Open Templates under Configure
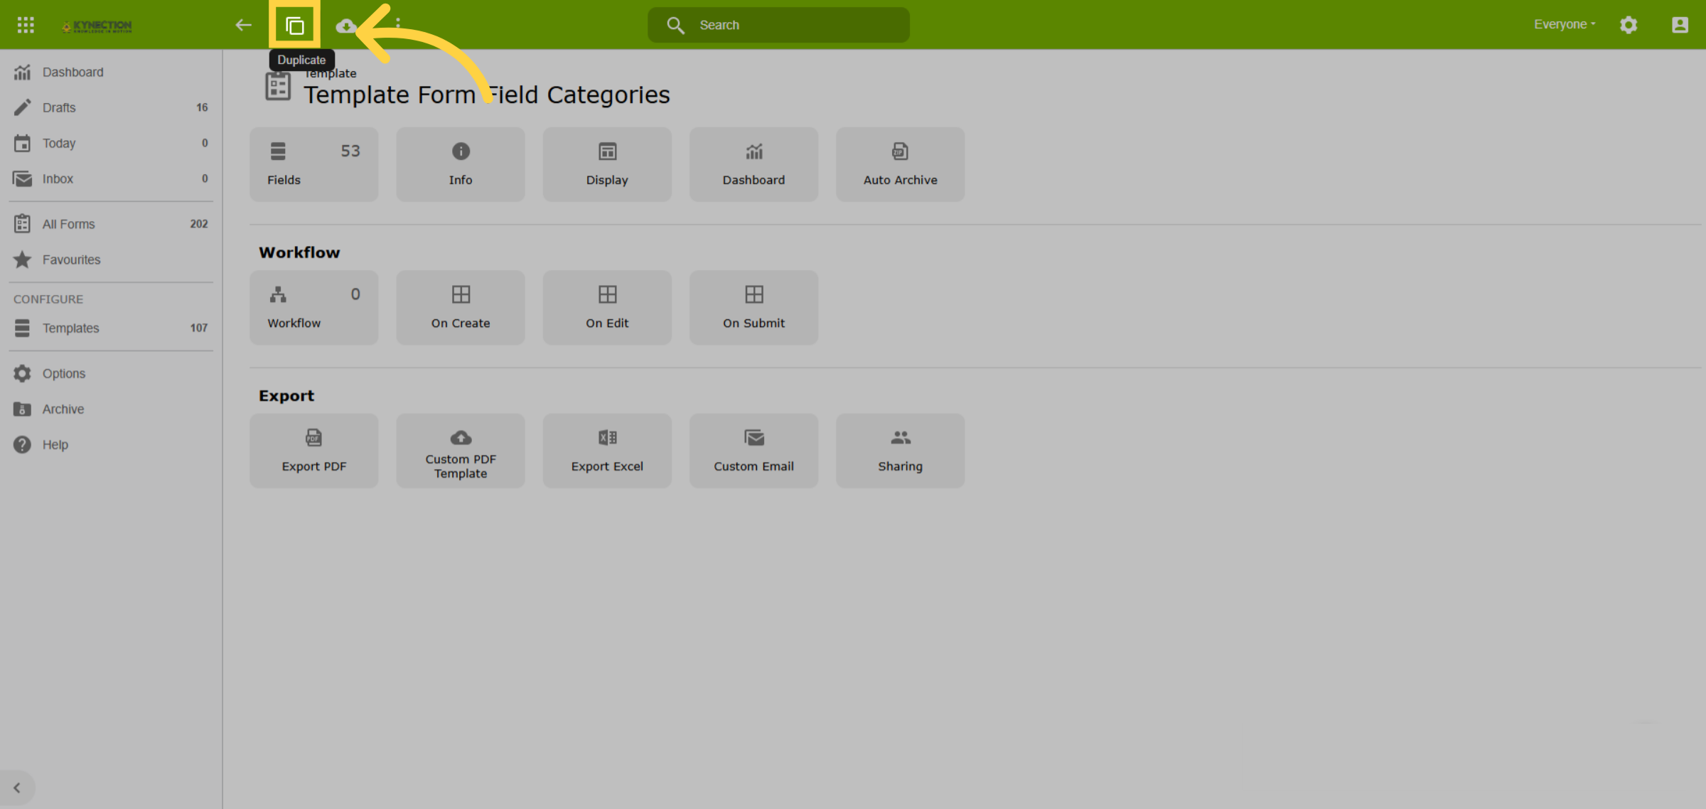This screenshot has width=1706, height=809. (x=111, y=328)
